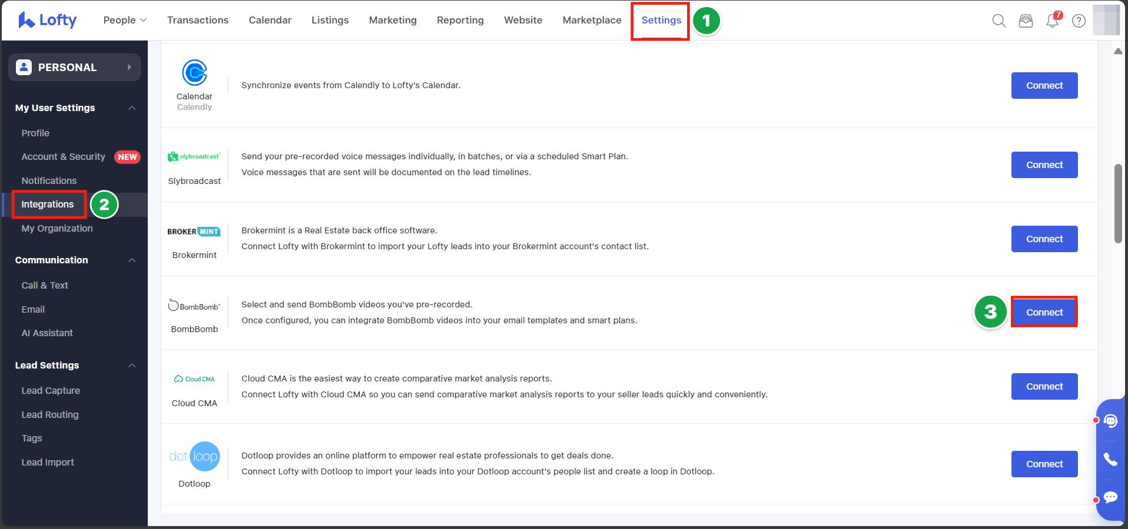Open Account & Security settings
The width and height of the screenshot is (1128, 529).
[x=63, y=157]
